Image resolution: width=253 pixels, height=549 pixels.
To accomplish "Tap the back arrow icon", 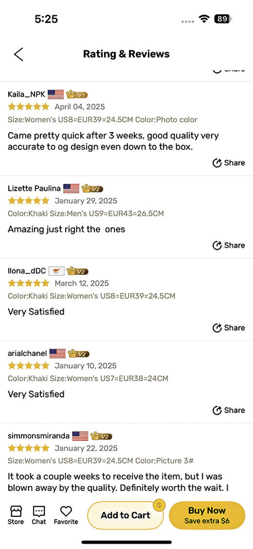I will pos(19,54).
